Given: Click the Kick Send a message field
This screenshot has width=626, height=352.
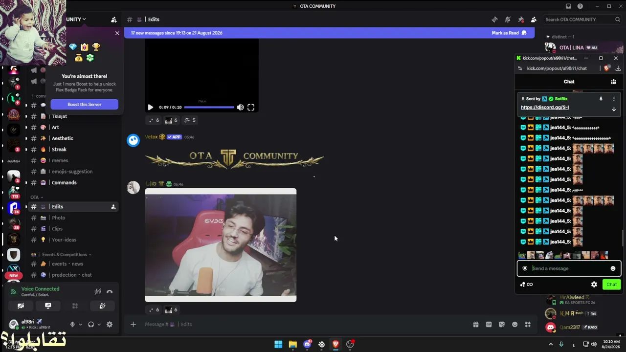Looking at the screenshot, I should pyautogui.click(x=569, y=268).
